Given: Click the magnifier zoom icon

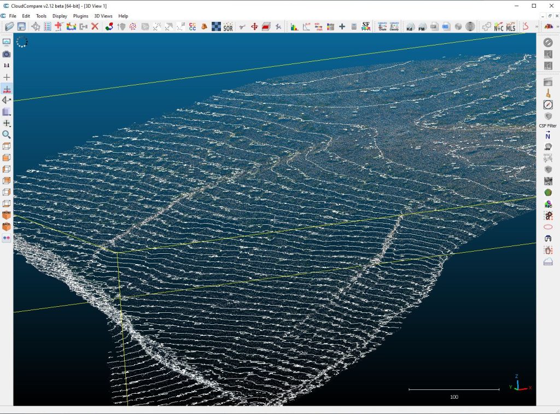Looking at the screenshot, I should pos(7,135).
